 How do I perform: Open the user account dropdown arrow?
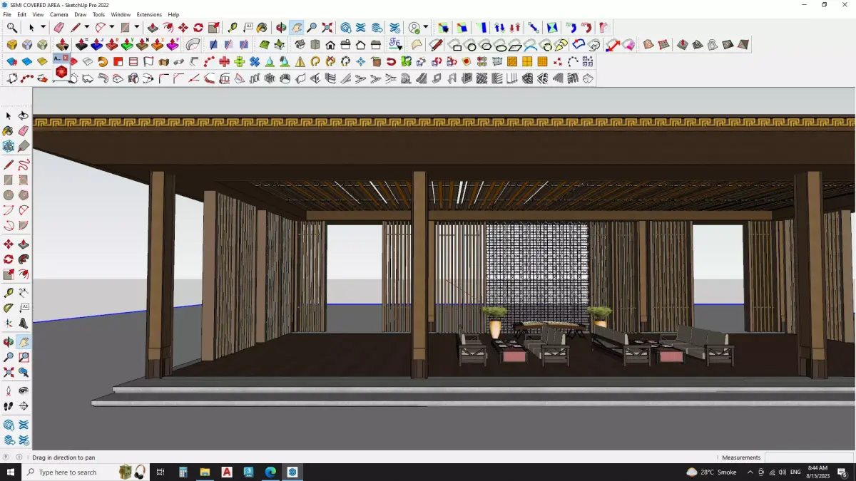tap(426, 27)
